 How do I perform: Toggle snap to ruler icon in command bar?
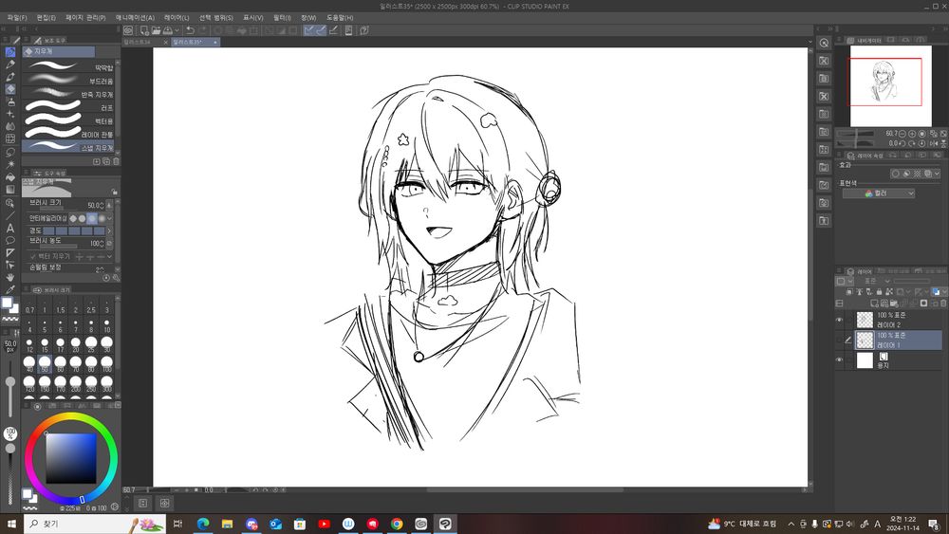[x=309, y=30]
